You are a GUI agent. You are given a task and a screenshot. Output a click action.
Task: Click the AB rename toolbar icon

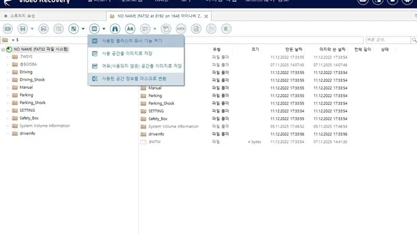(x=130, y=29)
